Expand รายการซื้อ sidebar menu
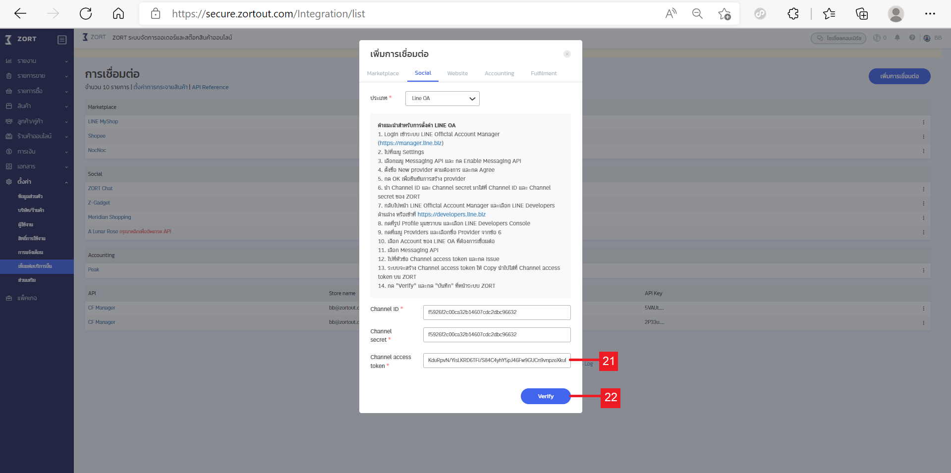 click(x=37, y=91)
